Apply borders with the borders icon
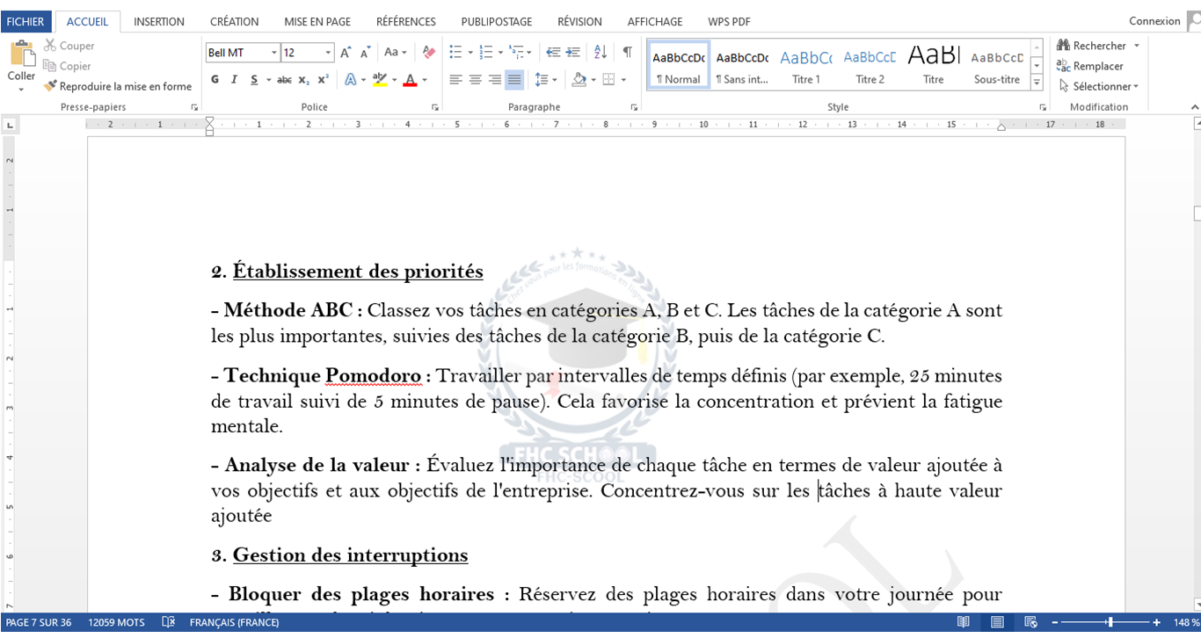The image size is (1201, 638). pyautogui.click(x=609, y=80)
